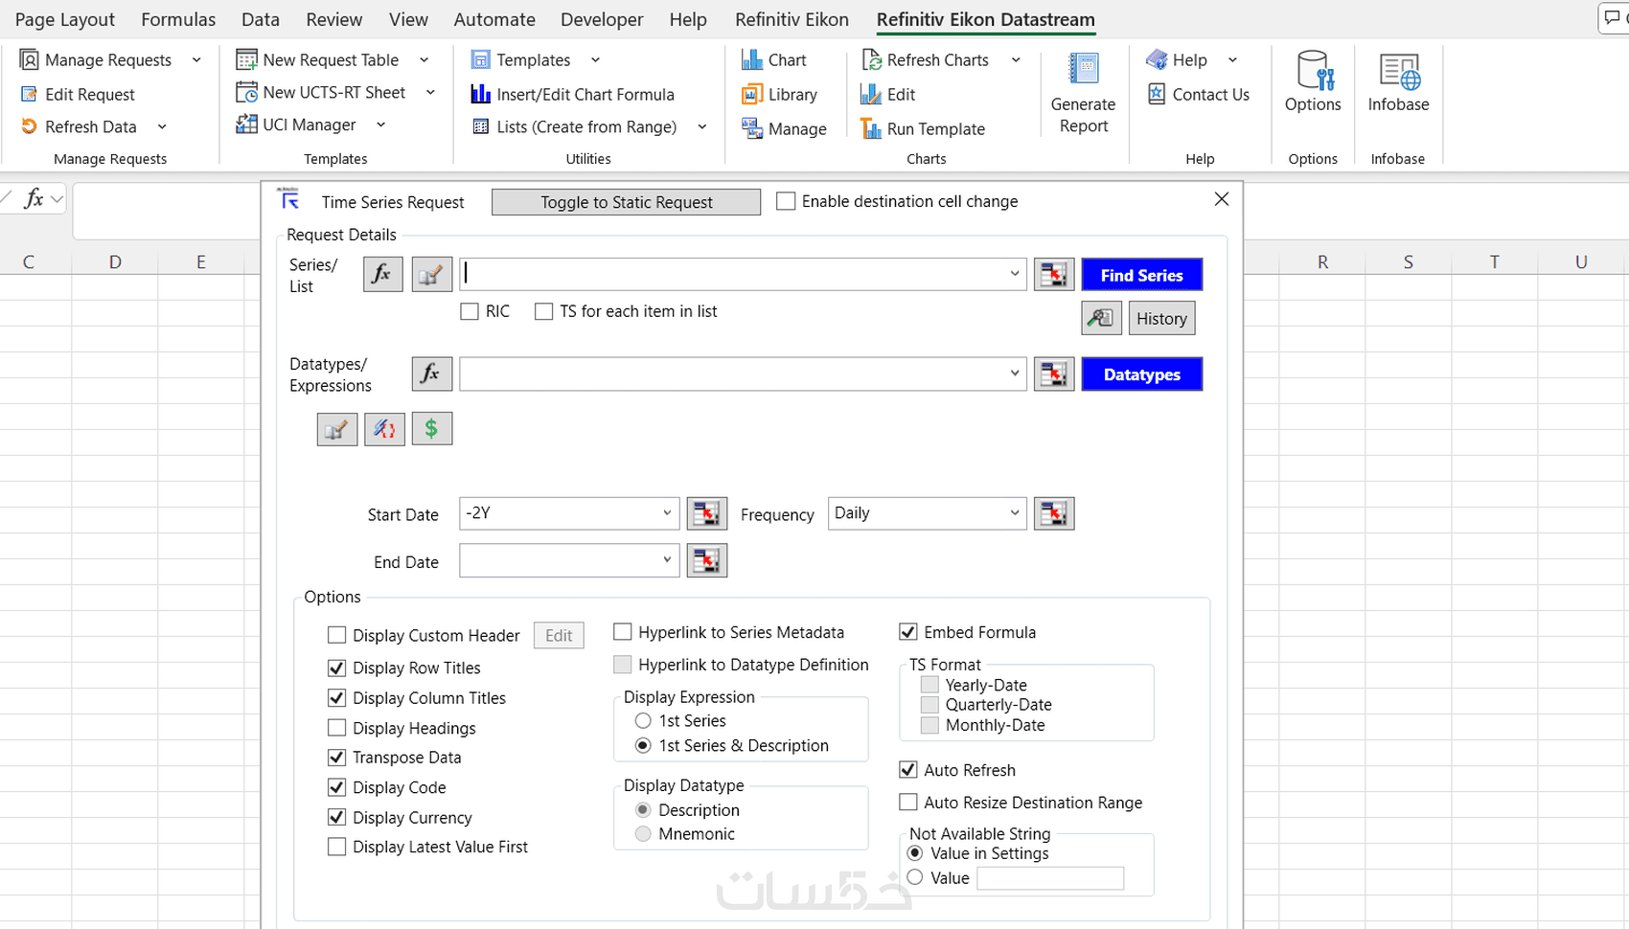This screenshot has width=1629, height=929.
Task: Select the Value radio under Not Available String
Action: [915, 877]
